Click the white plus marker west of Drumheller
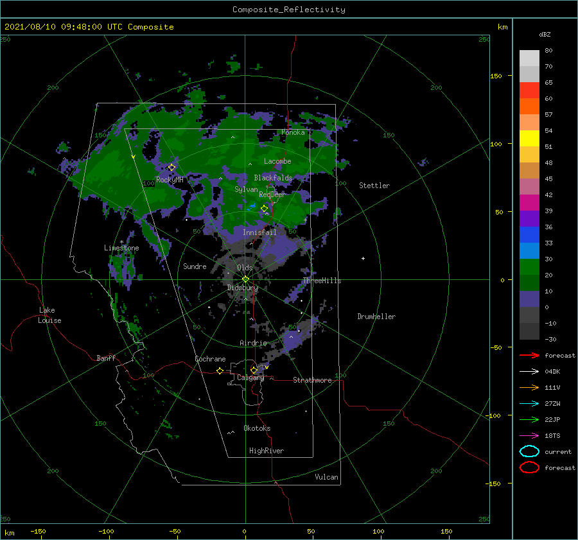The height and width of the screenshot is (540, 578). [x=363, y=258]
